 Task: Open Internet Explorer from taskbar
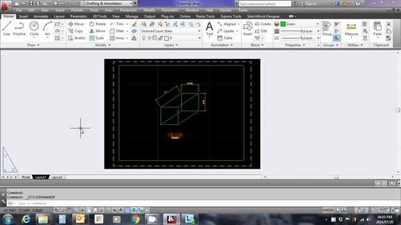click(26, 219)
